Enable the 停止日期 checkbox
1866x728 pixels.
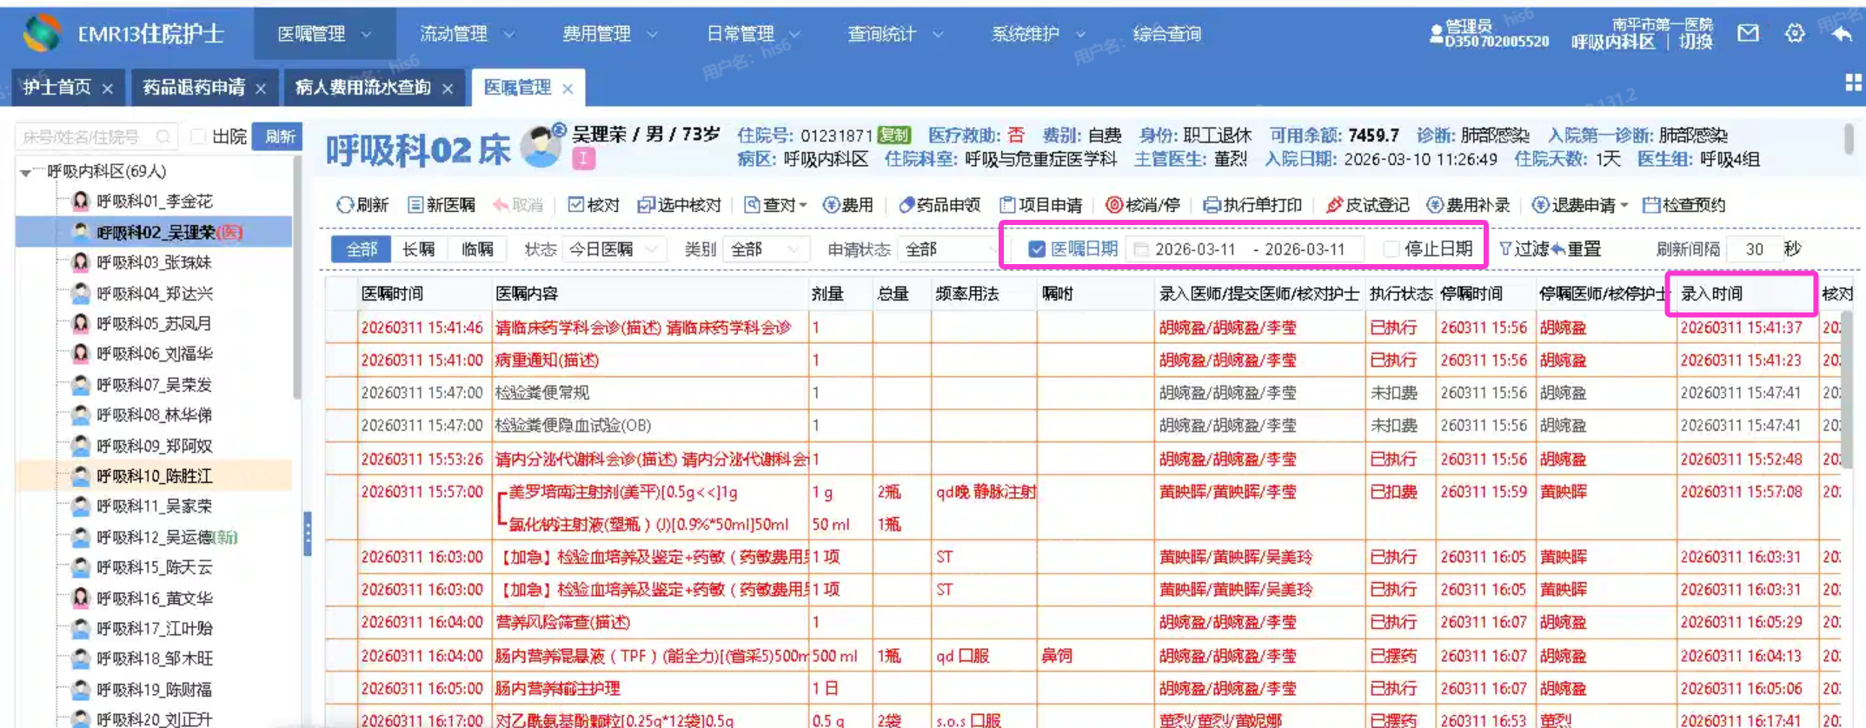1391,249
